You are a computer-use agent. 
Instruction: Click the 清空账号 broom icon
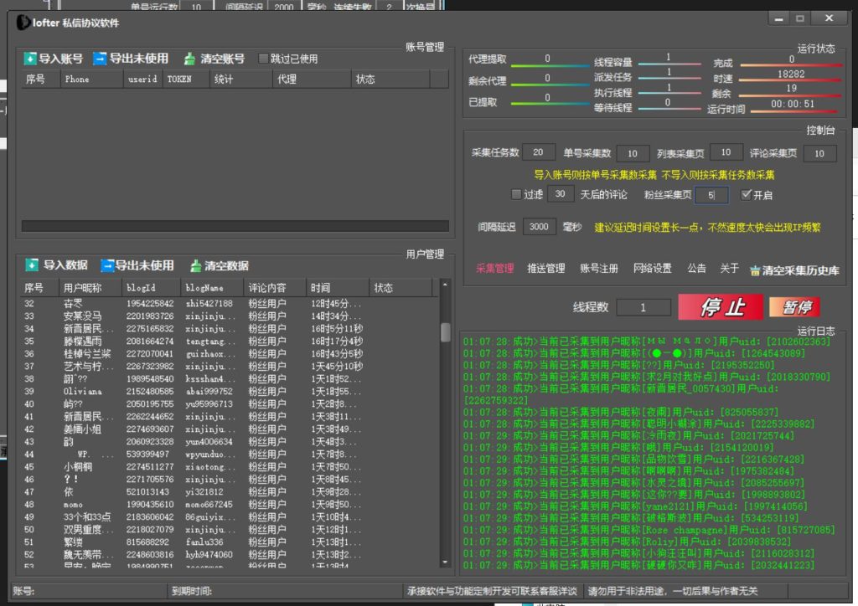point(189,58)
